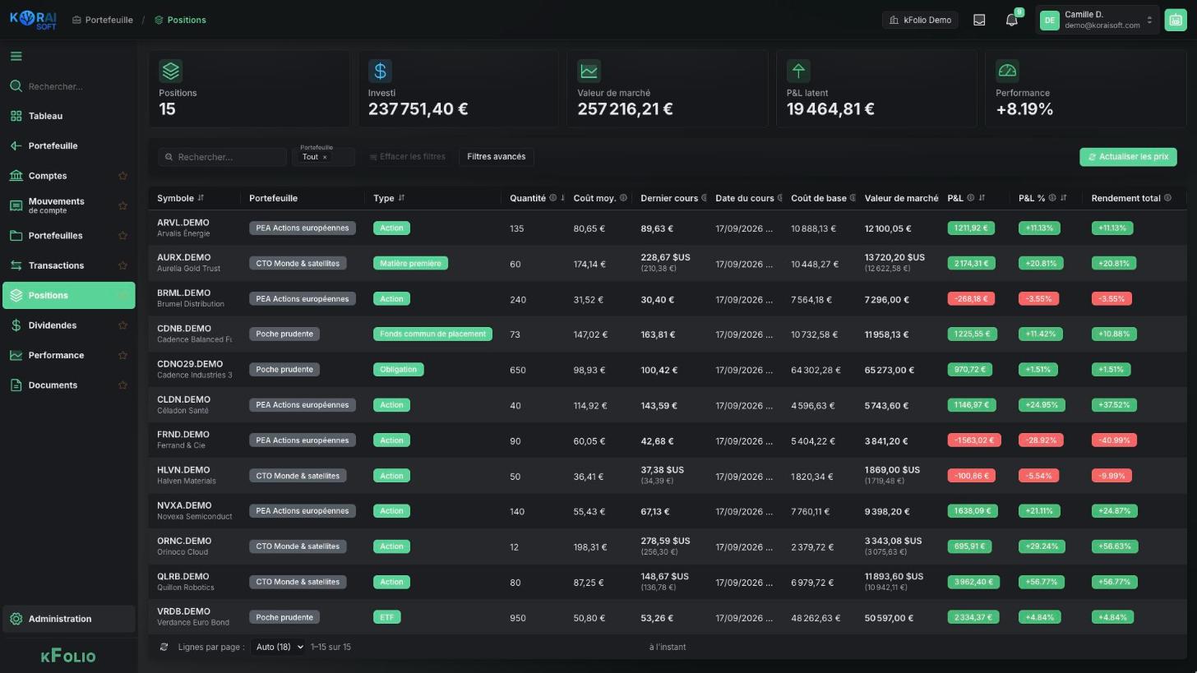Click the P&L latent arrow icon
Screen dimensions: 1197x673
coord(798,71)
